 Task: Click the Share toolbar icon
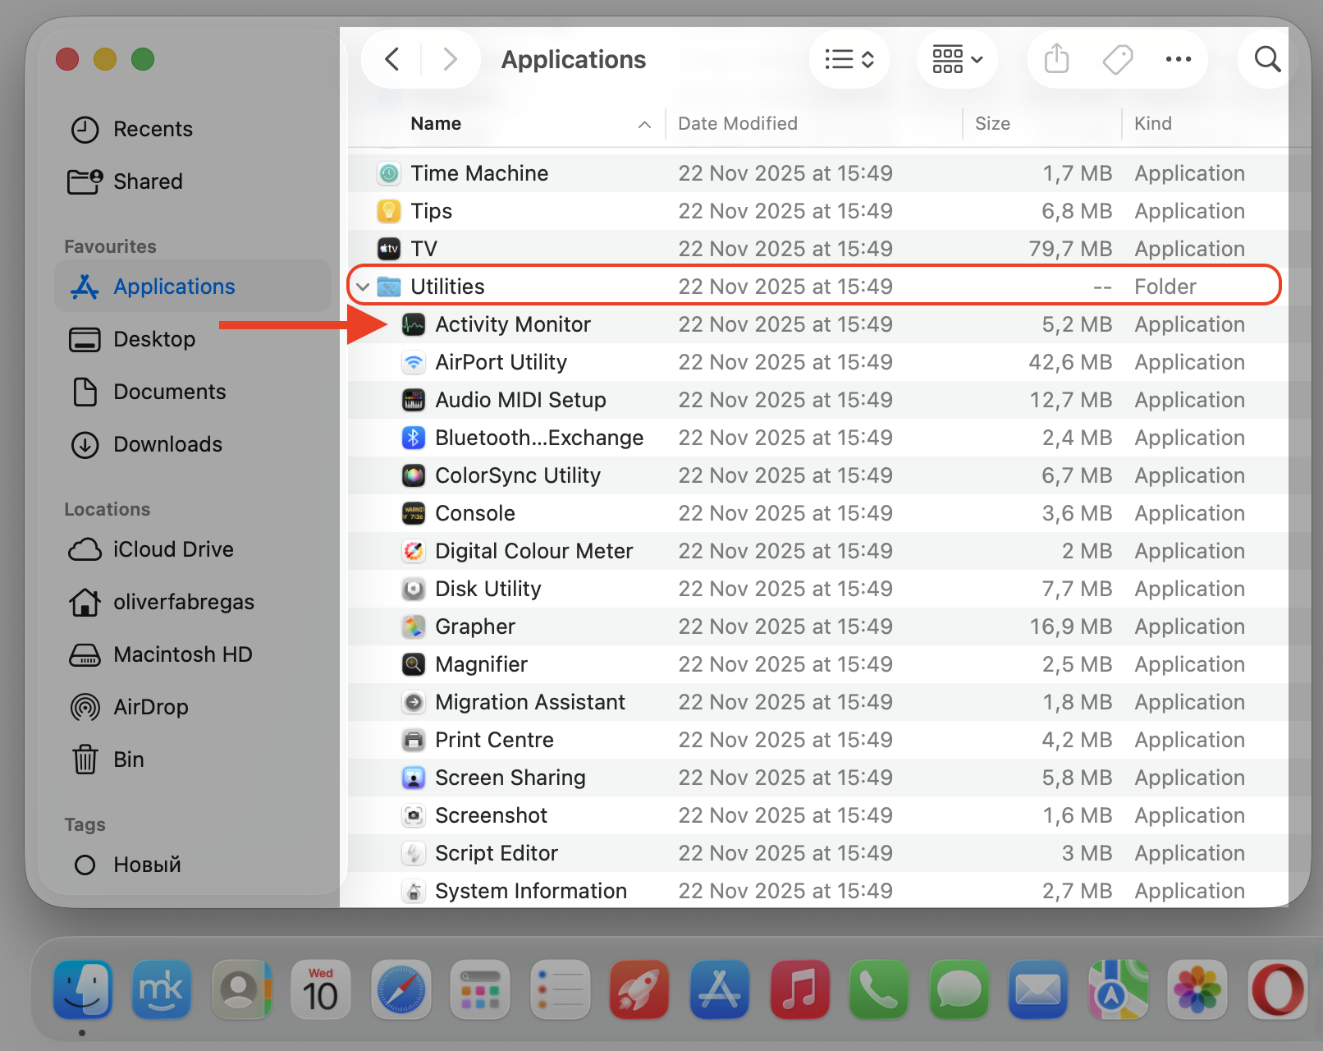(1057, 59)
